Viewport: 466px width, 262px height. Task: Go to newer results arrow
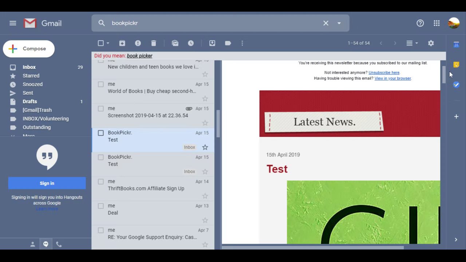point(381,43)
